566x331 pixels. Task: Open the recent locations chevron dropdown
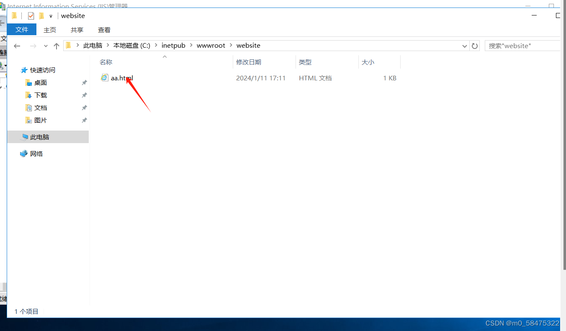coord(45,46)
